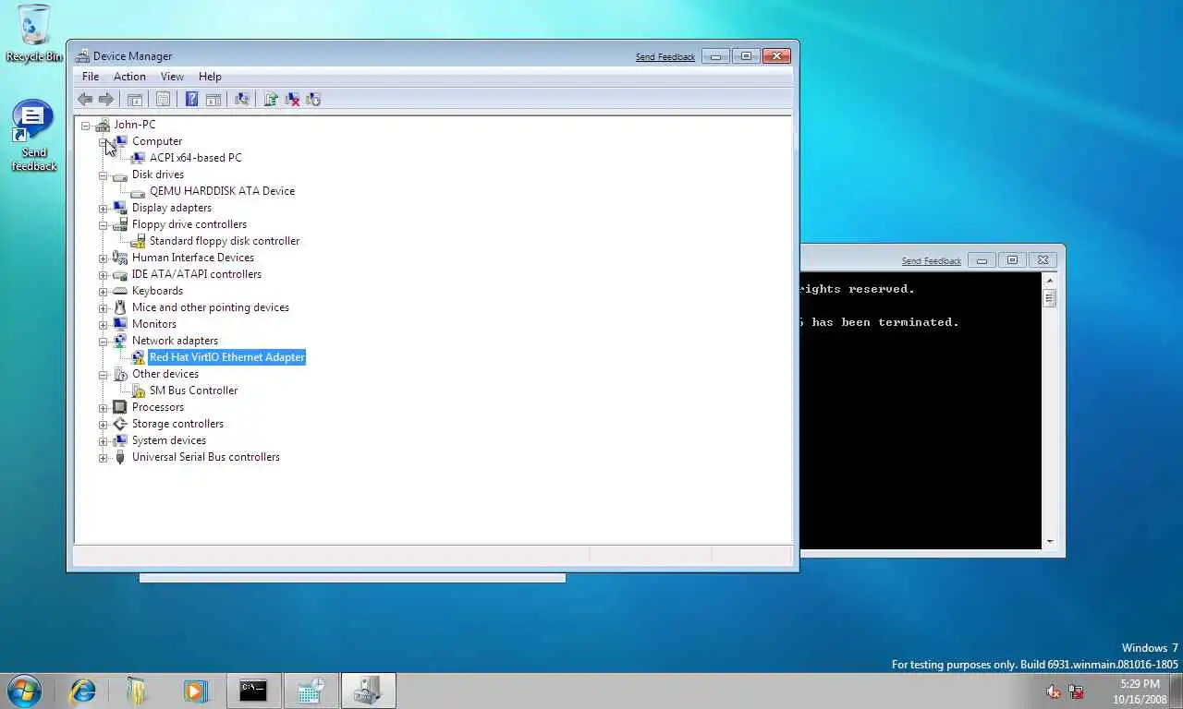Open Properties via the toolbar icon
The image size is (1183, 709).
pos(163,100)
